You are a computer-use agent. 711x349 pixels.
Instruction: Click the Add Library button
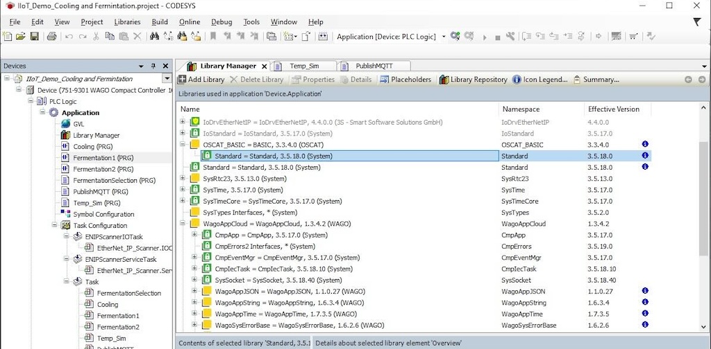pyautogui.click(x=201, y=80)
